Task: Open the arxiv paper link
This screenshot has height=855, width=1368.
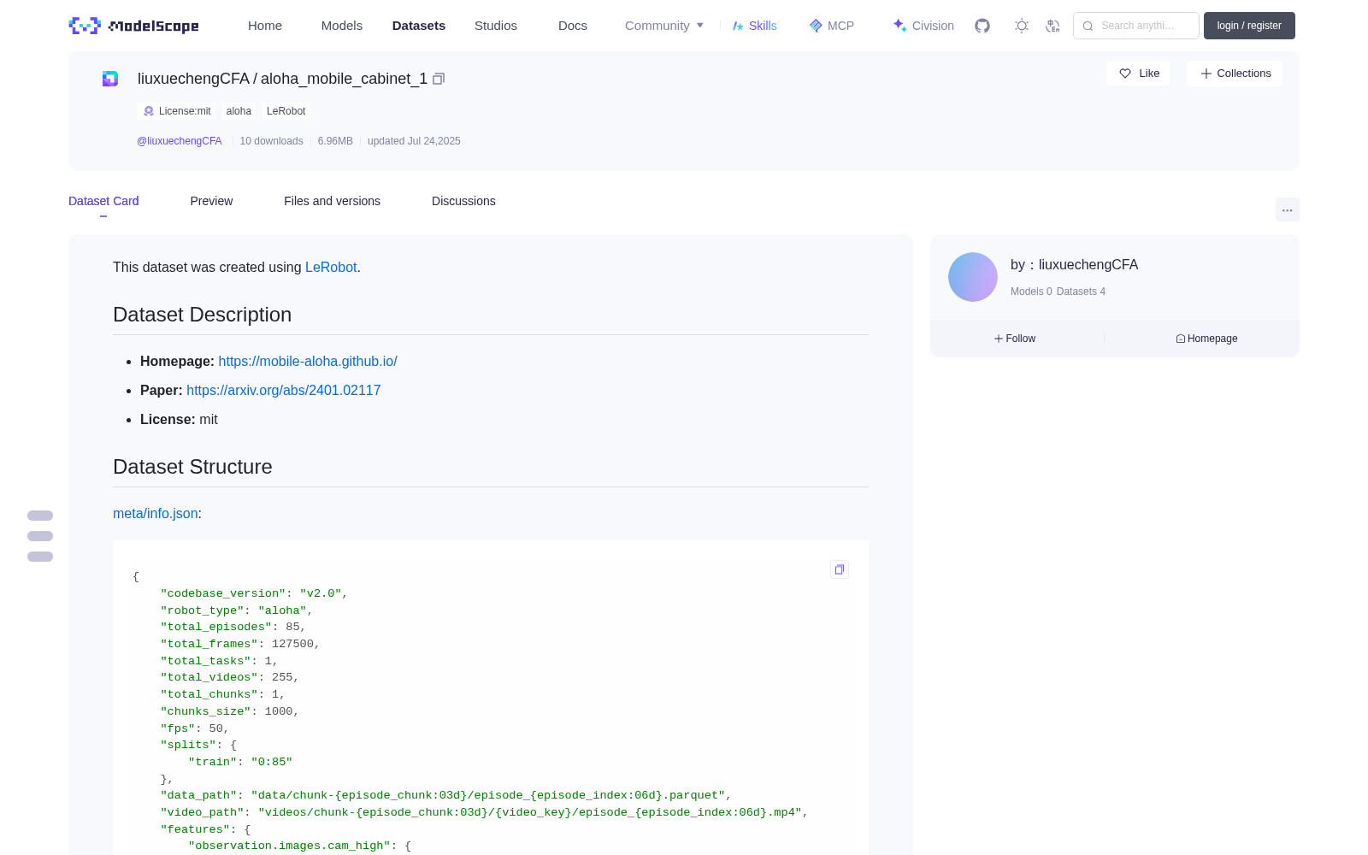Action: [284, 391]
